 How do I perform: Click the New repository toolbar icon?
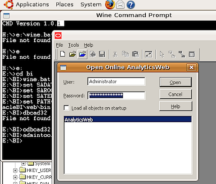coord(63,54)
